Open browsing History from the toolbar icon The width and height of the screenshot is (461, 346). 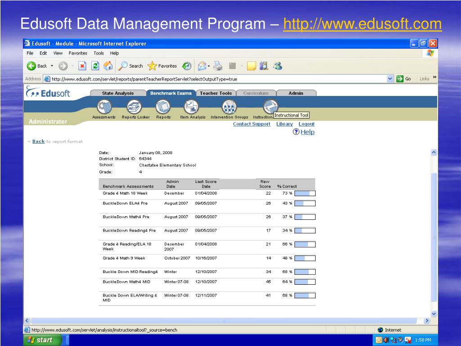pyautogui.click(x=187, y=66)
